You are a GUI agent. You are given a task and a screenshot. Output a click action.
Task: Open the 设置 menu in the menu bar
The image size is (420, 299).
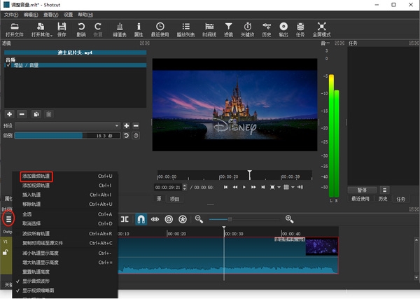[68, 14]
